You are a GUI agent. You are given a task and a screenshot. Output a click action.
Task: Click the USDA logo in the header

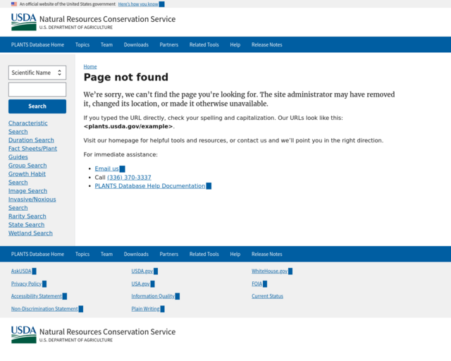(x=24, y=22)
